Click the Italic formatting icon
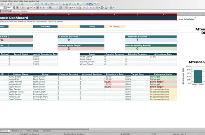Screen dimensions: 205x135 [20, 8]
